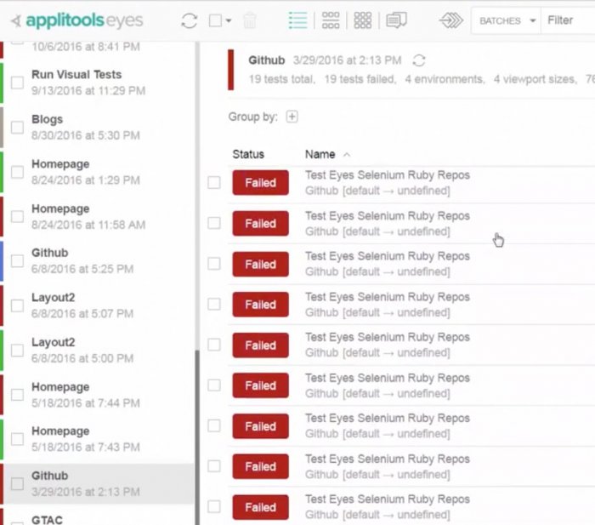595x525 pixels.
Task: Click the delete trash can icon
Action: 251,20
